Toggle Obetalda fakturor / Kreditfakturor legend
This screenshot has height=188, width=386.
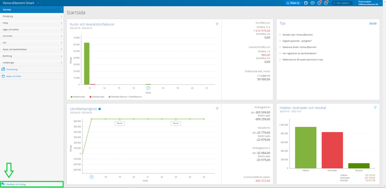125,97
